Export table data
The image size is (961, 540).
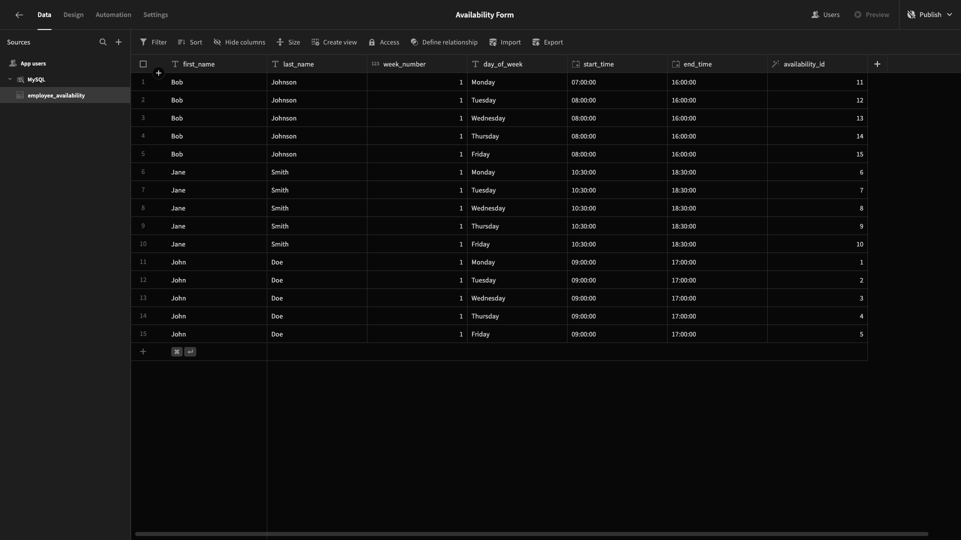[548, 42]
